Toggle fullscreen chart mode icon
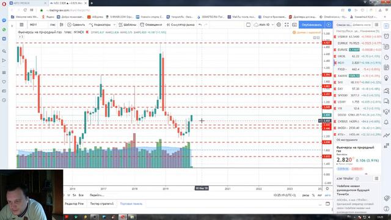 point(287,24)
